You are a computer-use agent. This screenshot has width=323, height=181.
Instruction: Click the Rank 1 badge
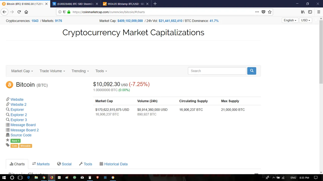[x=15, y=141]
